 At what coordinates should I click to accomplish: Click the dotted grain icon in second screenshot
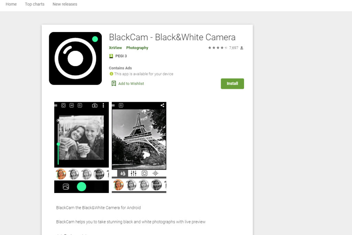155,173
